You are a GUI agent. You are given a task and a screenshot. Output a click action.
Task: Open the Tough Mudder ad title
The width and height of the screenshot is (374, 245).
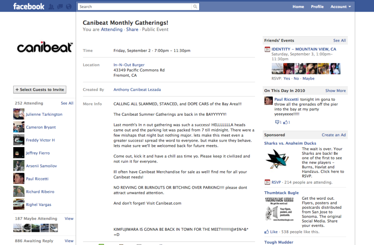tap(279, 242)
